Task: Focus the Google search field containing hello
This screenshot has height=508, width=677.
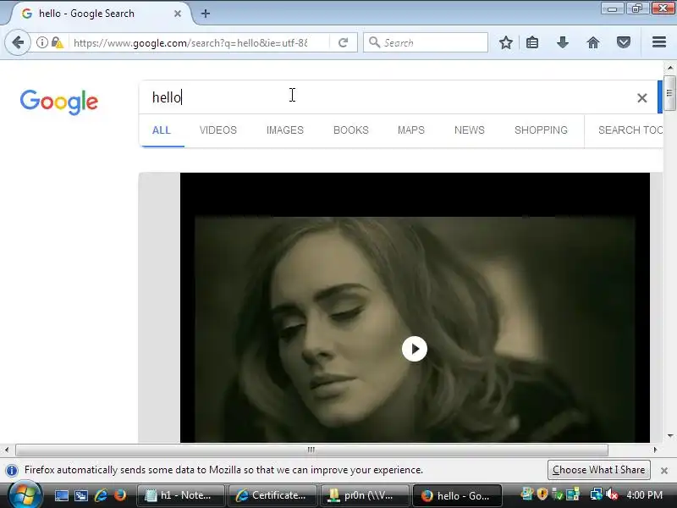Action: pos(388,97)
